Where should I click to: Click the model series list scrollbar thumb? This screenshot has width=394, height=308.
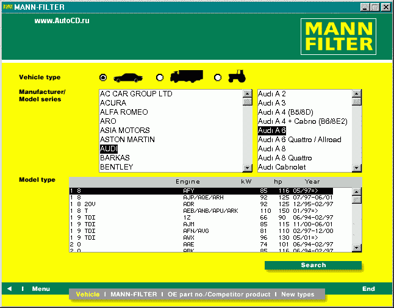[x=357, y=101]
